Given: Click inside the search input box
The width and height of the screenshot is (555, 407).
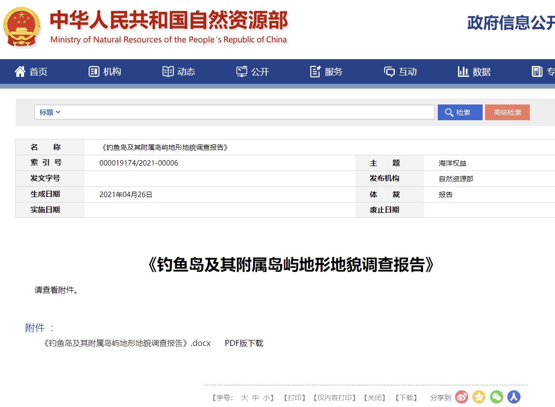Looking at the screenshot, I should (x=246, y=112).
